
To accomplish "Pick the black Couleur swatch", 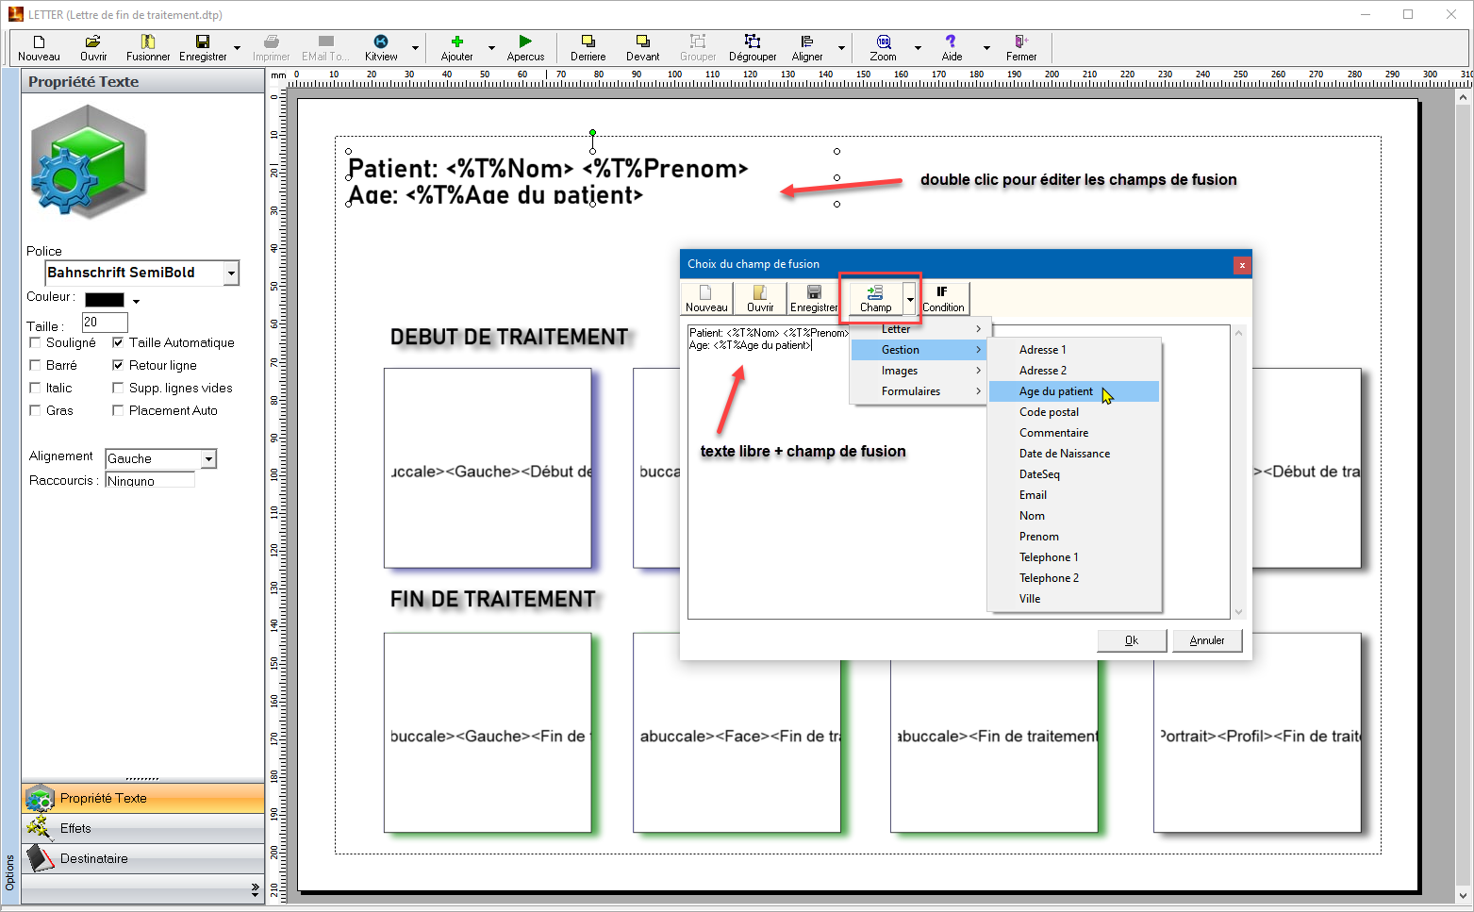I will pos(104,300).
